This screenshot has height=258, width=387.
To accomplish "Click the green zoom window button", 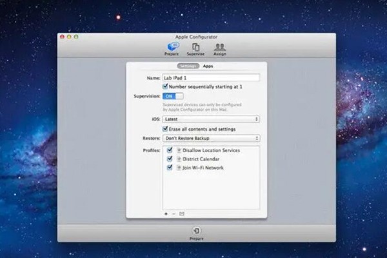I will pyautogui.click(x=76, y=37).
